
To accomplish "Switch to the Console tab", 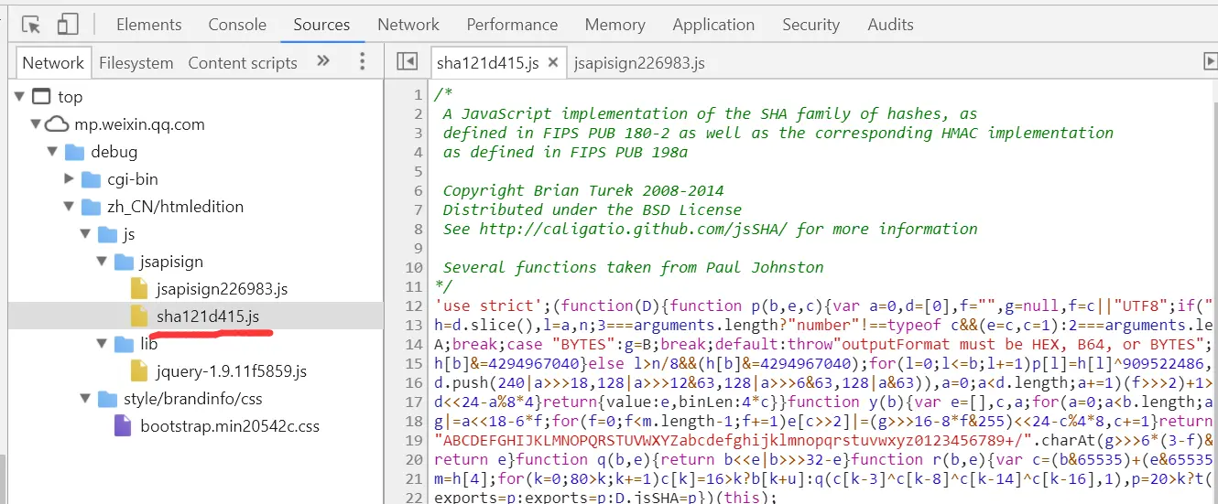I will pyautogui.click(x=237, y=25).
